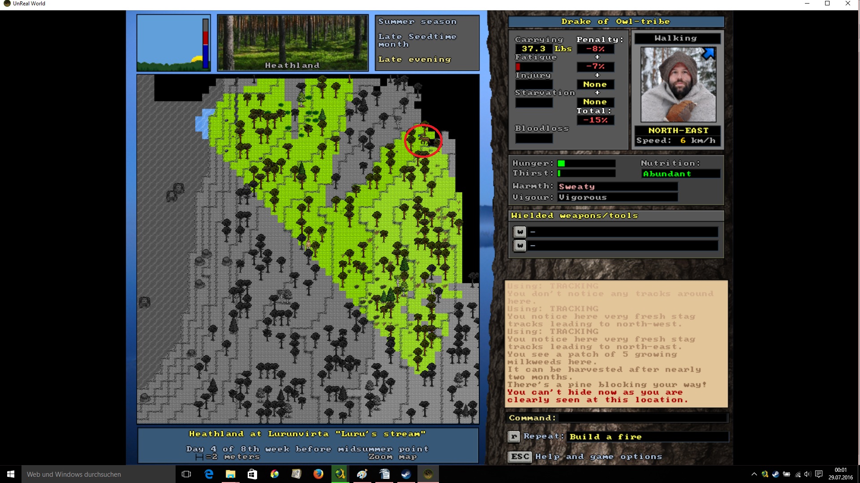Launch Firefox from the taskbar
Image resolution: width=860 pixels, height=483 pixels.
click(x=318, y=474)
